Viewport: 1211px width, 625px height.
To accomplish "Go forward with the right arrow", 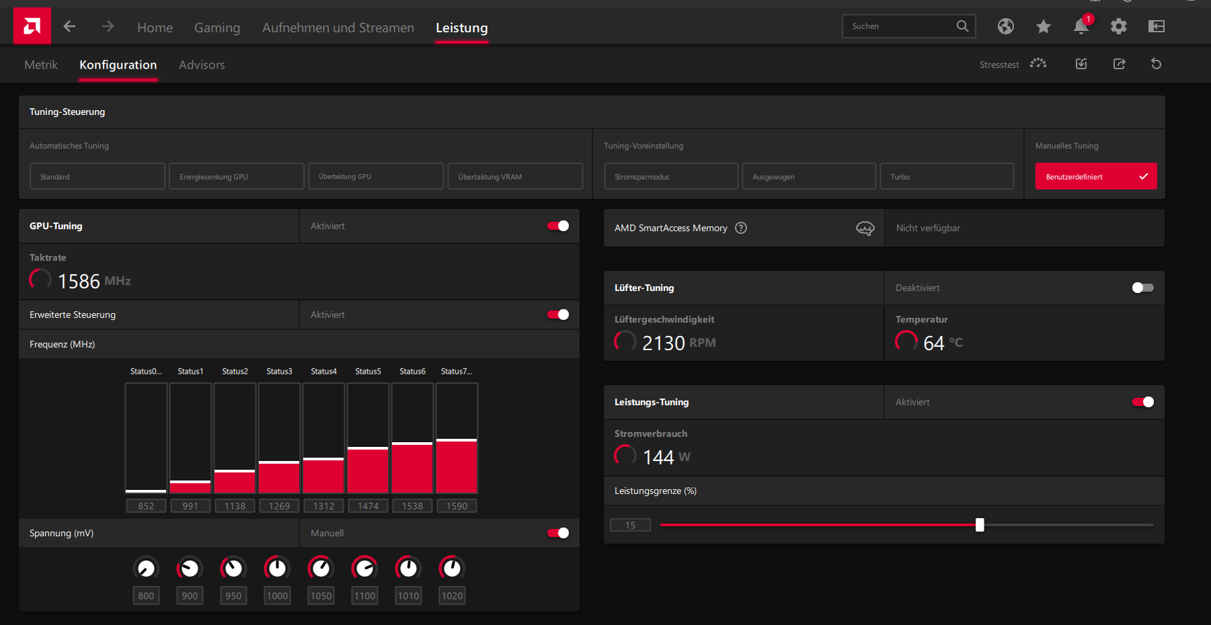I will click(108, 26).
